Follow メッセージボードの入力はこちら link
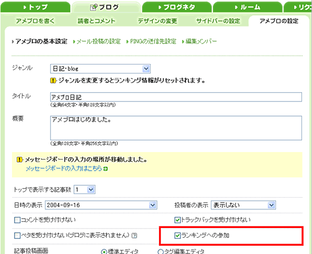Viewport: 312px width, 254px height. [64, 169]
